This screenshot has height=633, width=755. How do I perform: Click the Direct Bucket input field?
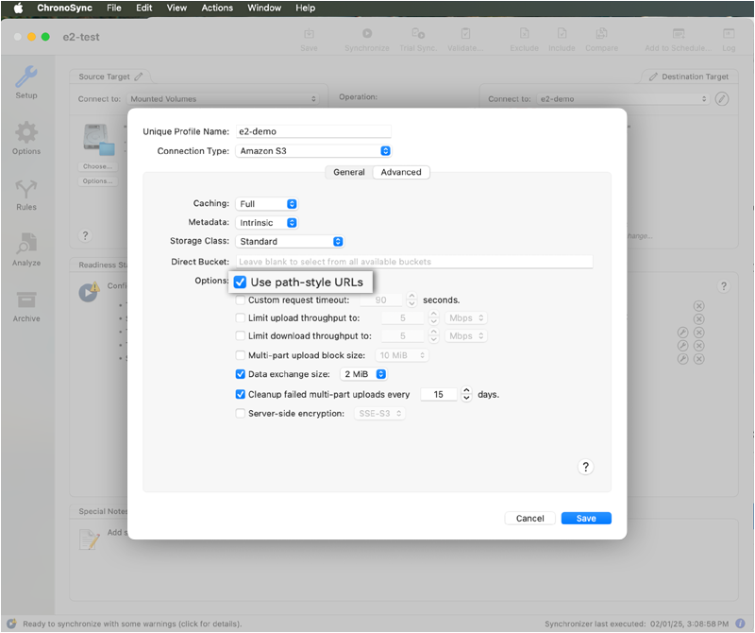point(414,262)
